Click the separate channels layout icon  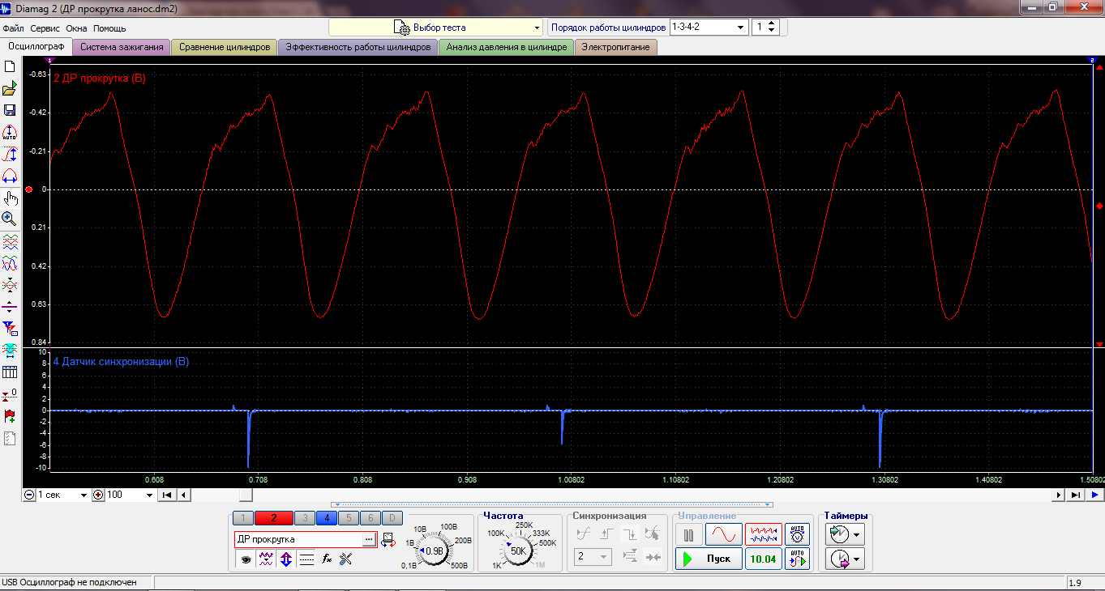click(10, 241)
